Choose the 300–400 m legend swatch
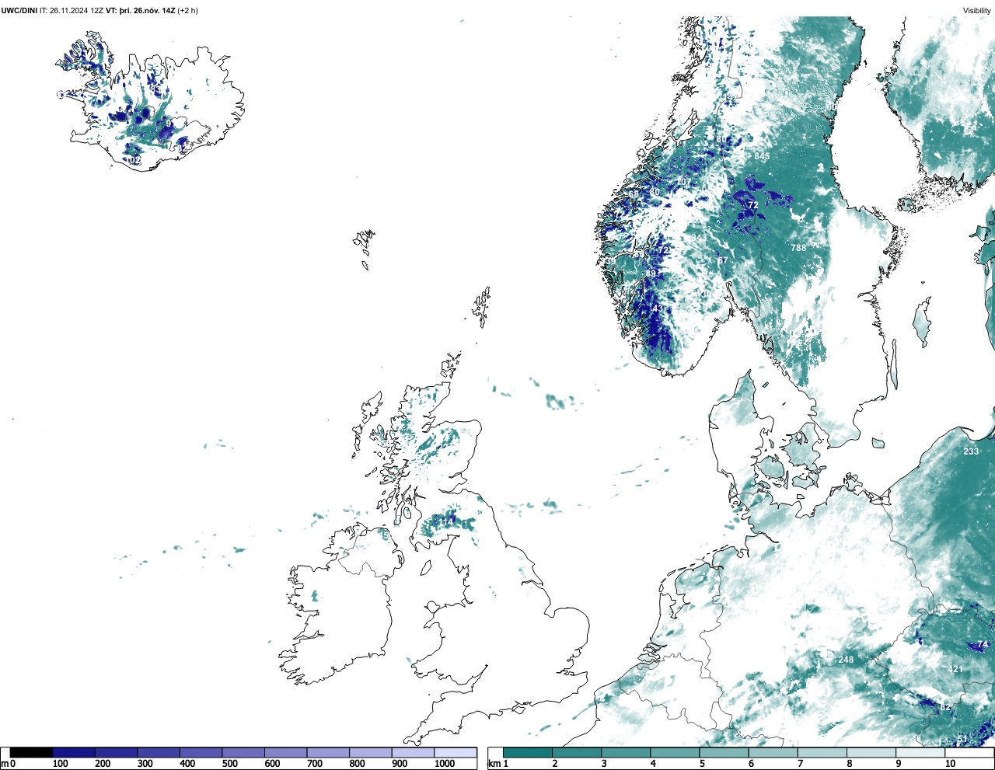The image size is (995, 770). point(159,752)
